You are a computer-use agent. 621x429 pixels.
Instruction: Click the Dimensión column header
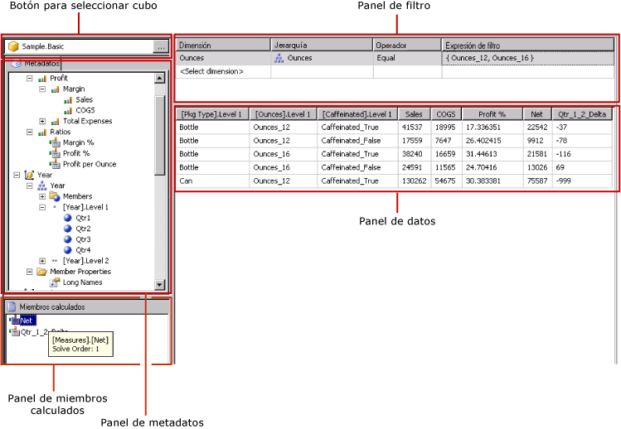coord(223,45)
